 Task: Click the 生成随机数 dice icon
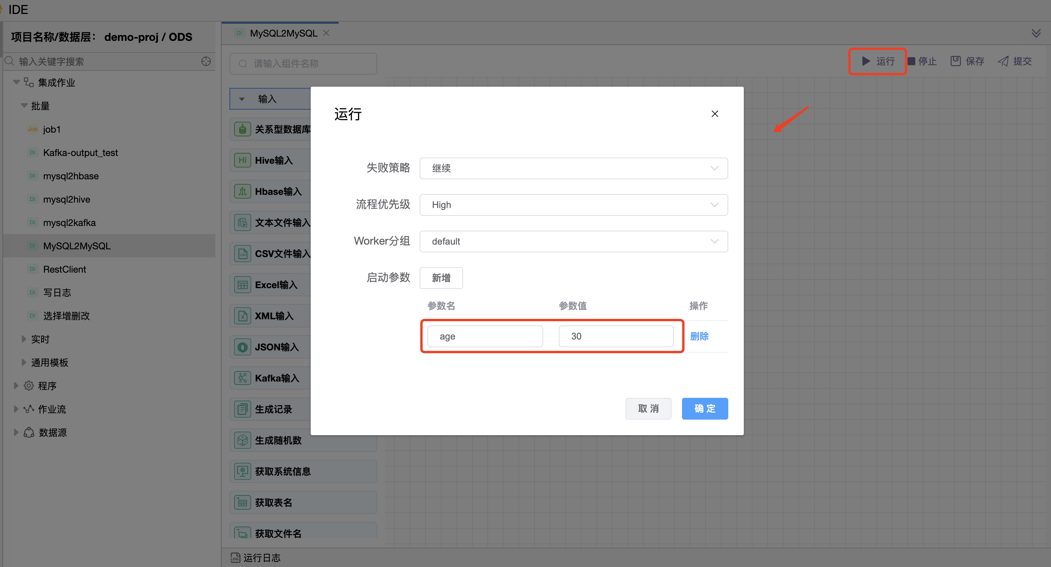tap(242, 440)
